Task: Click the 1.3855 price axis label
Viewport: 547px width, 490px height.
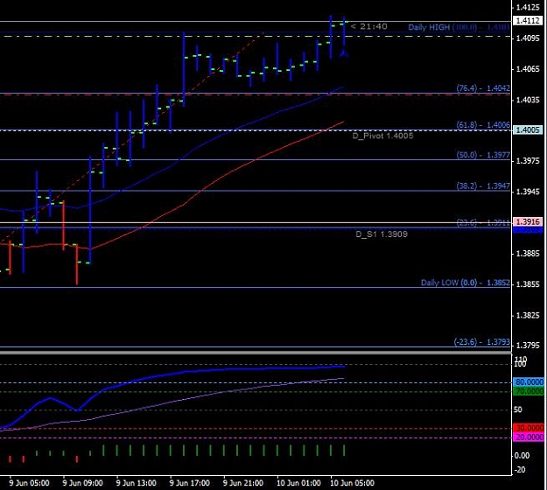Action: point(528,283)
